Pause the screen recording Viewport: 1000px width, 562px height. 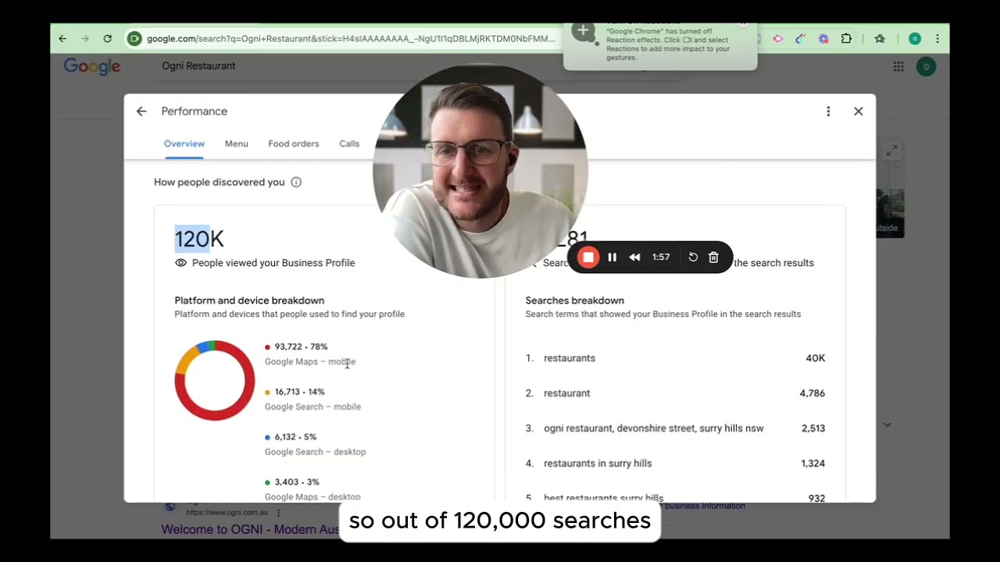(x=612, y=258)
